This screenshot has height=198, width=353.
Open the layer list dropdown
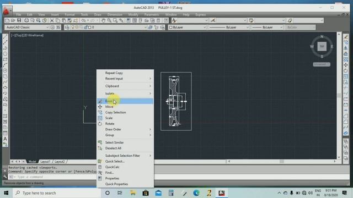[x=145, y=28]
